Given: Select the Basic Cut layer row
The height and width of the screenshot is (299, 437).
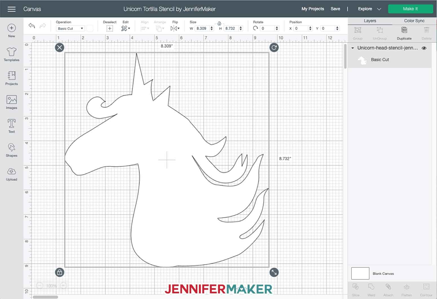Looking at the screenshot, I should click(390, 60).
